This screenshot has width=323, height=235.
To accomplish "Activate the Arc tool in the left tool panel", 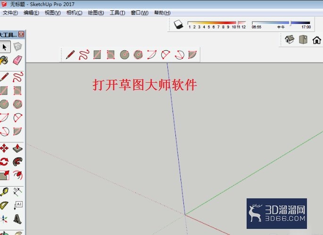I will (4, 117).
